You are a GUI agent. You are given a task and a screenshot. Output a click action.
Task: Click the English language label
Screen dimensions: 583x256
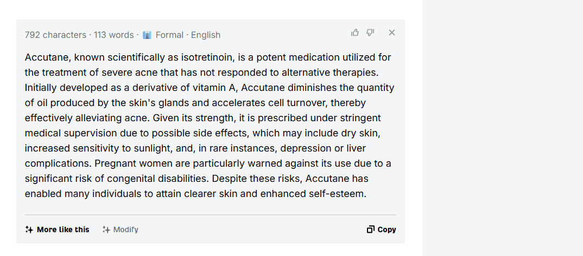click(206, 35)
